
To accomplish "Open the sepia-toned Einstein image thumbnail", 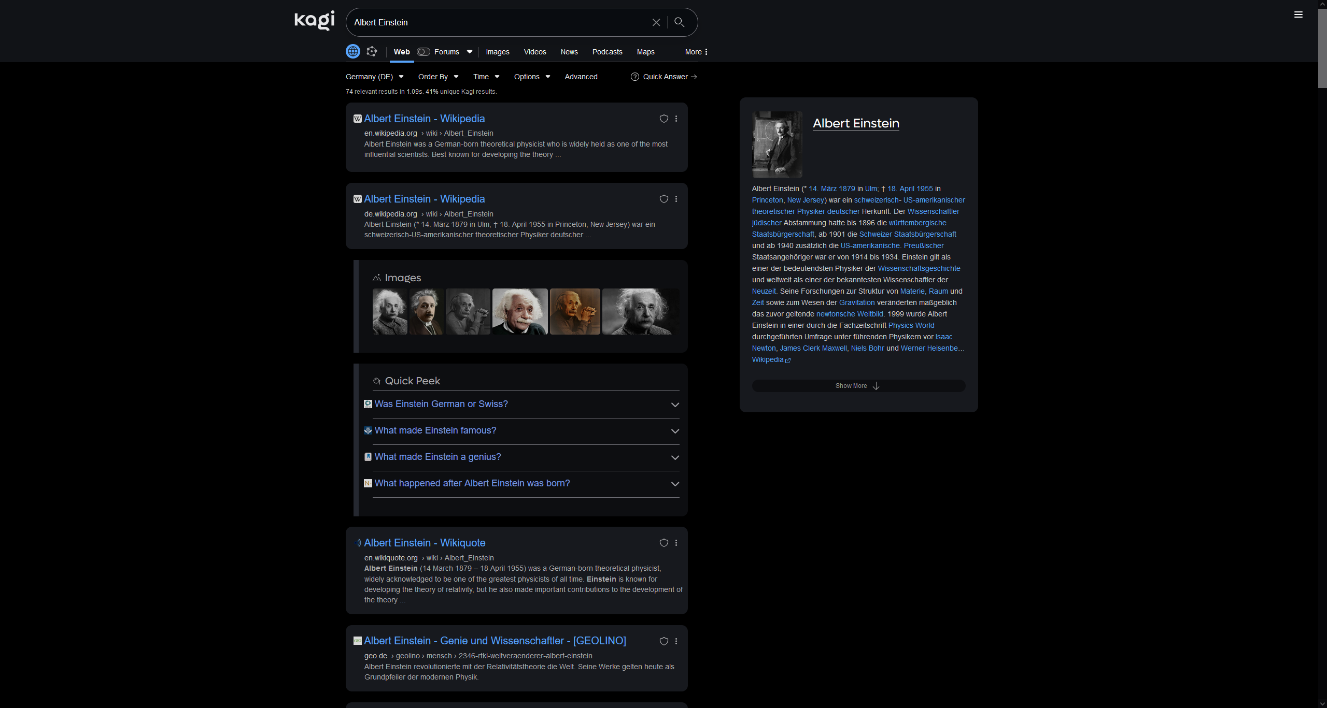I will click(x=575, y=311).
